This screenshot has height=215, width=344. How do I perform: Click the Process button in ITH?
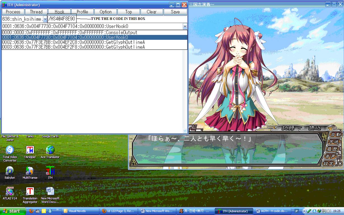[x=13, y=12]
